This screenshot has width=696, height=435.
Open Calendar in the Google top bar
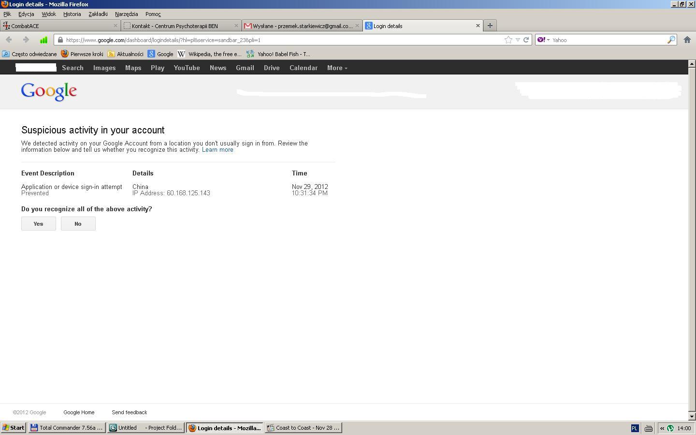pyautogui.click(x=304, y=68)
